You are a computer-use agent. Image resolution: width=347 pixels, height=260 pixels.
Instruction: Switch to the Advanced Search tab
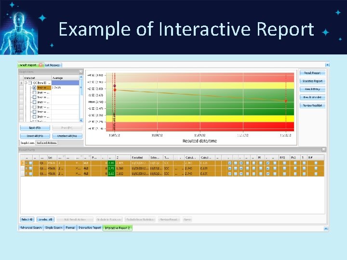[31, 227]
